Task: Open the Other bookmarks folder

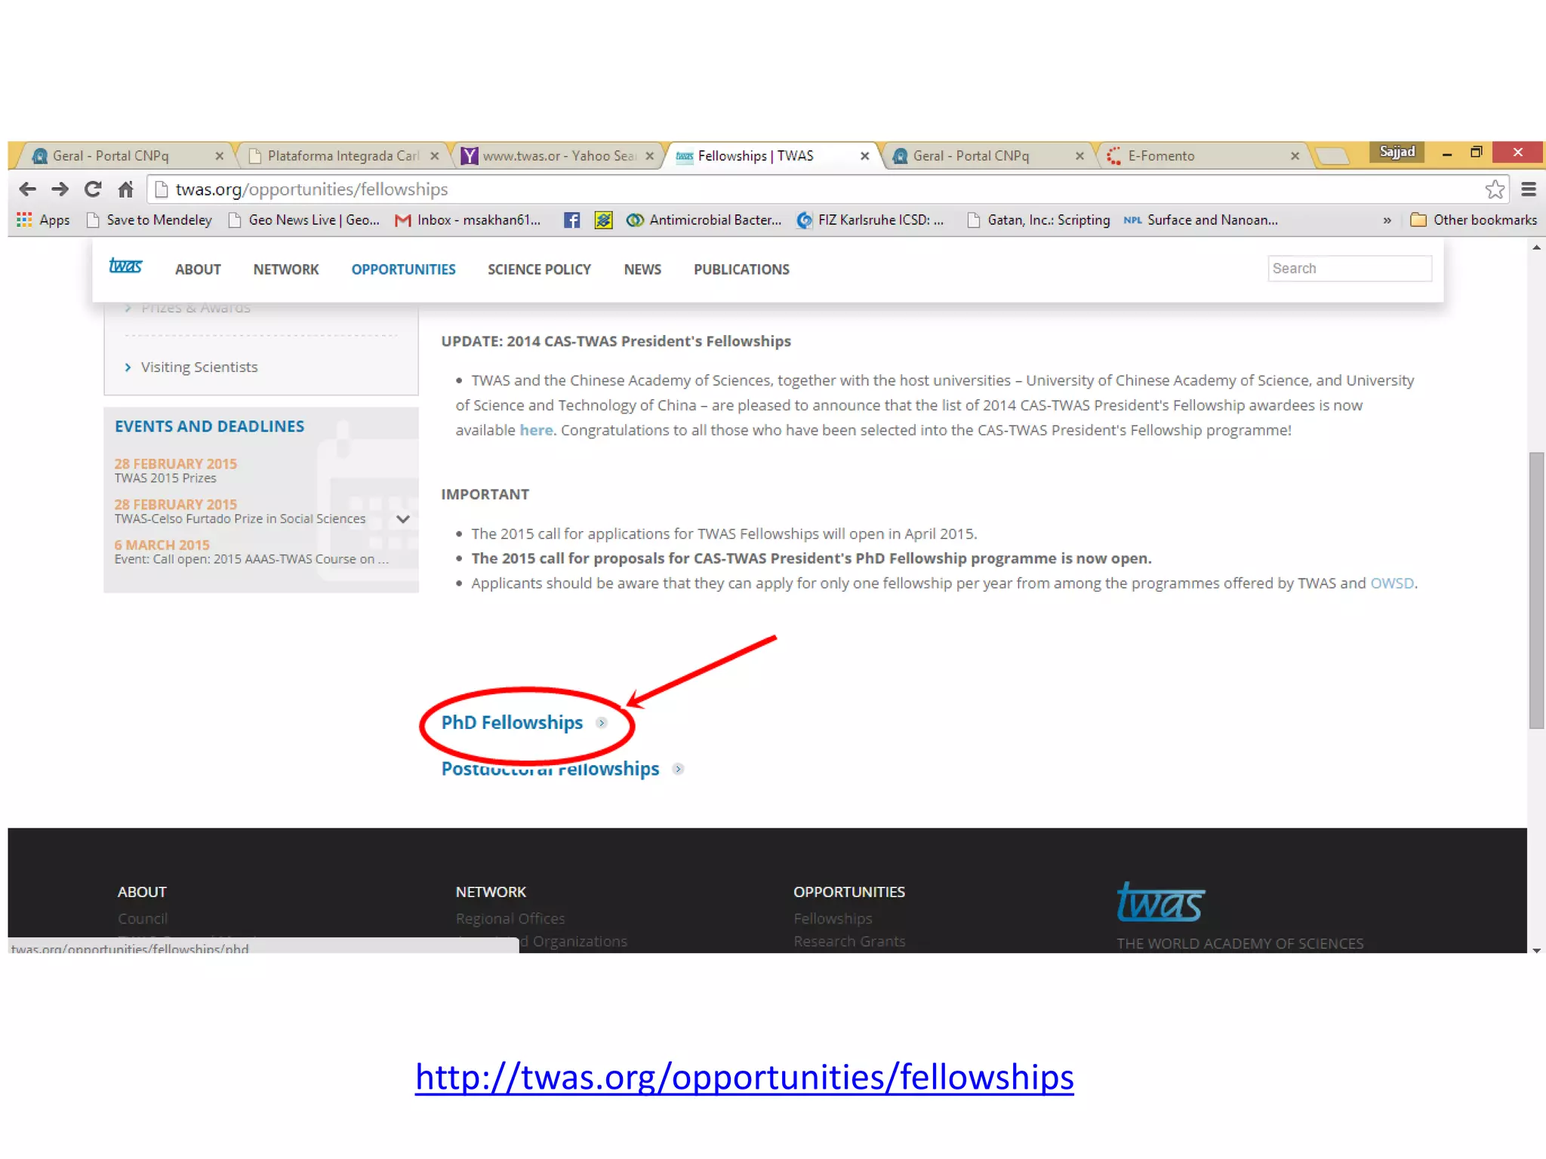Action: pos(1474,220)
